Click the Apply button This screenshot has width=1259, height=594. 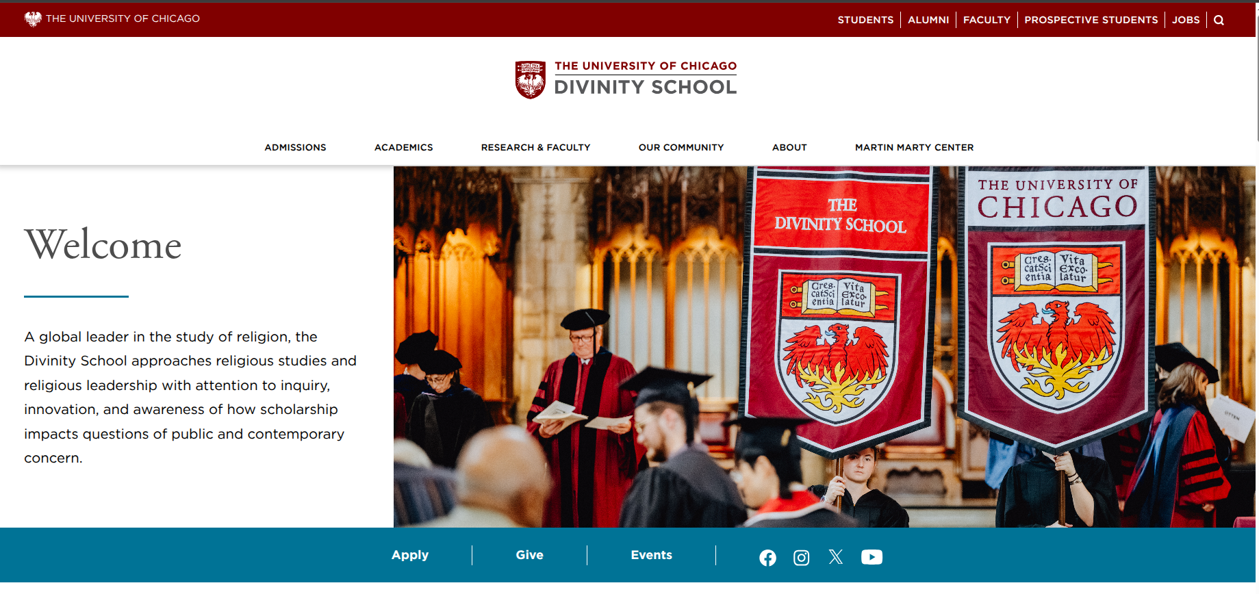(x=410, y=555)
